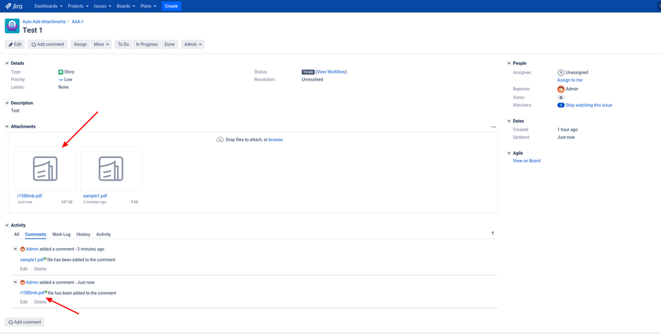Click the Assign to me link
661x334 pixels.
tap(570, 80)
